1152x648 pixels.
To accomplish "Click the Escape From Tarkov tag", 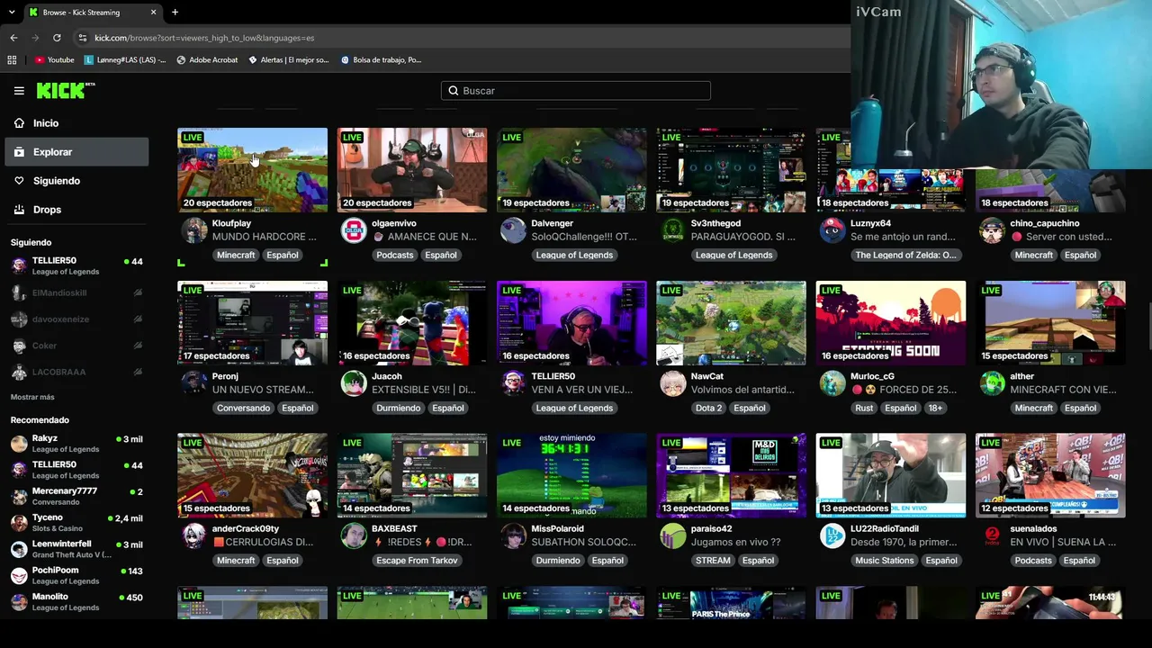I will (x=417, y=561).
